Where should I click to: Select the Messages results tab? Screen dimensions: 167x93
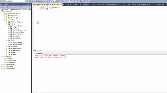[x=38, y=53]
